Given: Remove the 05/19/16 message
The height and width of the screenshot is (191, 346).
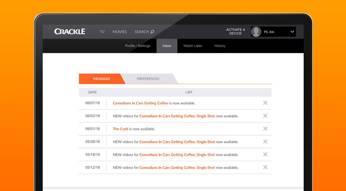Looking at the screenshot, I should 265,154.
